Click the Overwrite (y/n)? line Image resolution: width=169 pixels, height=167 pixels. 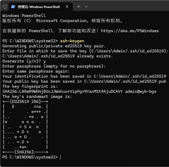pos(24,61)
